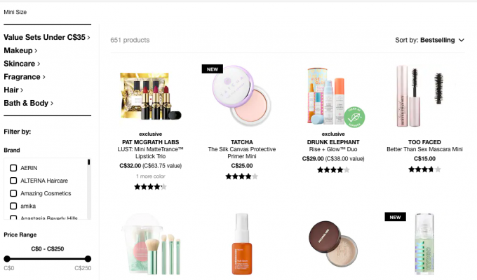Image resolution: width=477 pixels, height=280 pixels.
Task: Open the Pat McGrath lipstick trio image
Action: click(151, 96)
